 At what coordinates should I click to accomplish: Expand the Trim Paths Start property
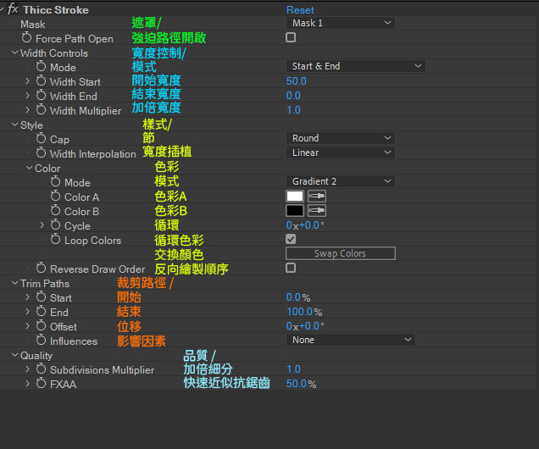click(27, 297)
